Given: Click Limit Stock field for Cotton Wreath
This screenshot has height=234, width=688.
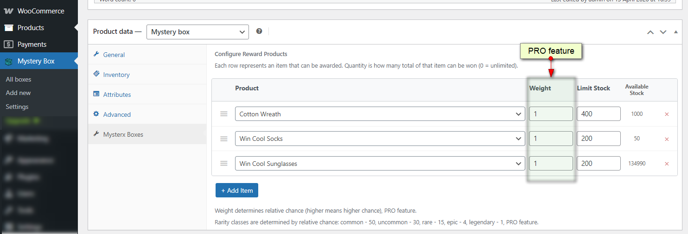Looking at the screenshot, I should point(599,114).
